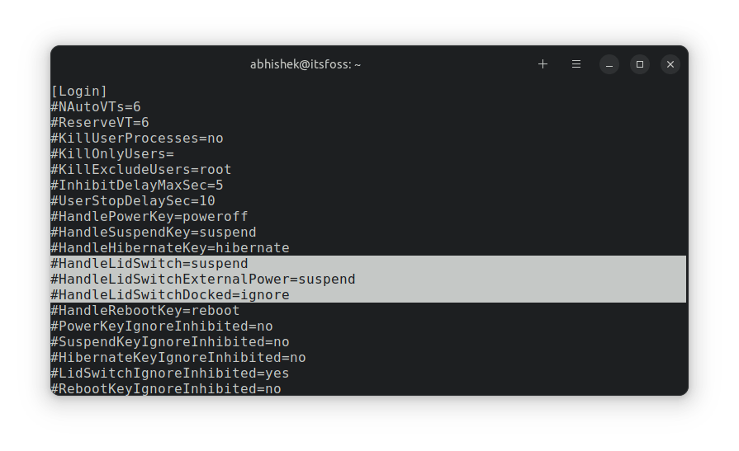Maximize the terminal window

coord(640,64)
